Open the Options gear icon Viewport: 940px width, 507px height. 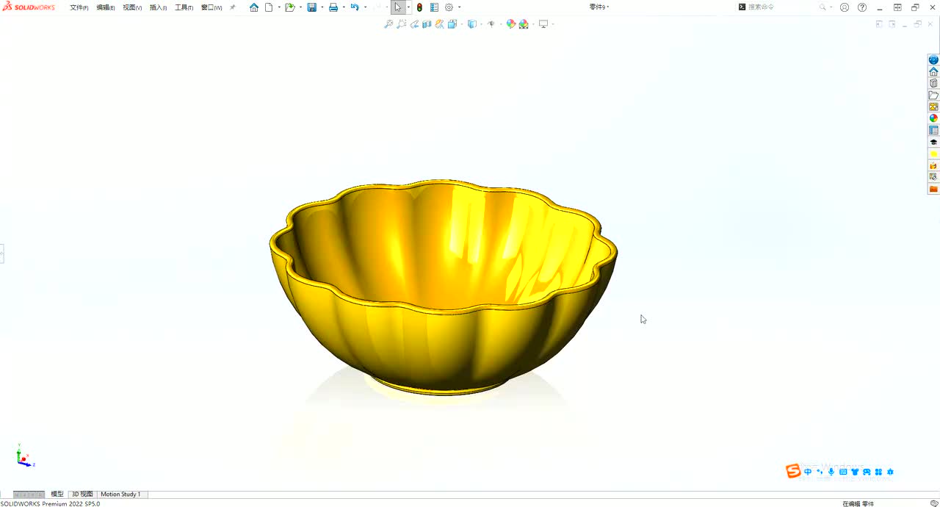click(x=449, y=7)
